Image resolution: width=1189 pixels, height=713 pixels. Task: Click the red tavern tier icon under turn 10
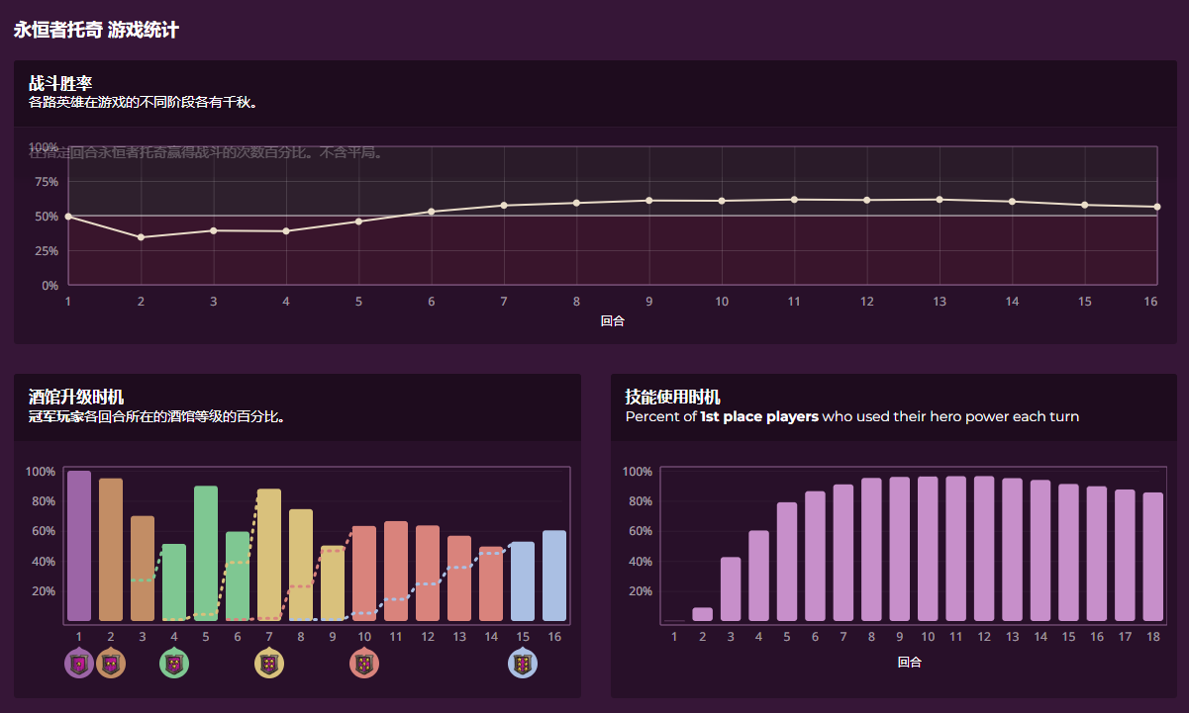[x=364, y=663]
